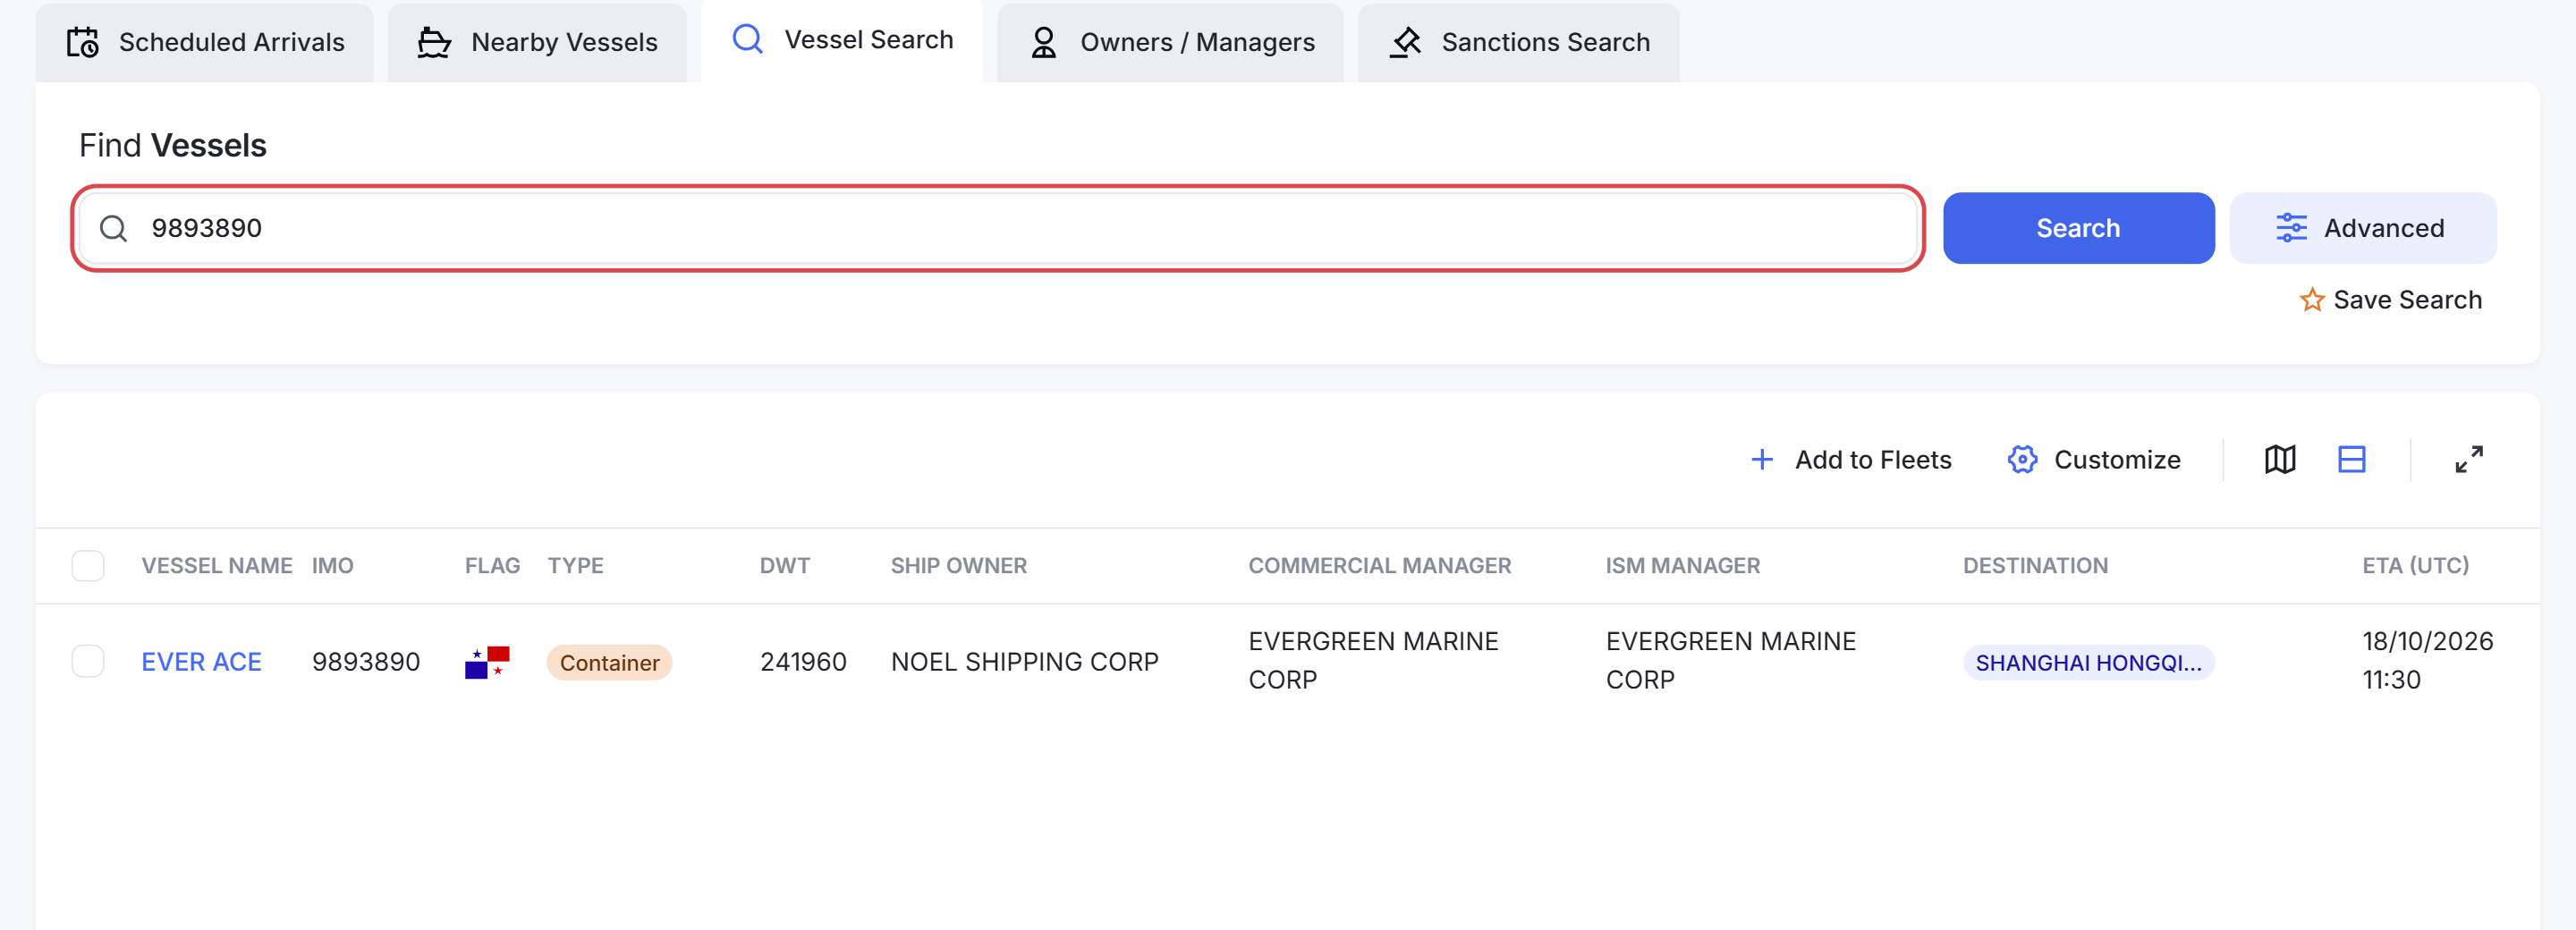Click the VESSEL NAME column header
Viewport: 2576px width, 930px height.
click(x=217, y=566)
